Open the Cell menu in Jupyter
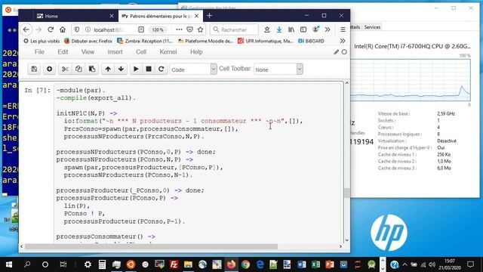Image resolution: width=483 pixels, height=272 pixels. point(141,52)
